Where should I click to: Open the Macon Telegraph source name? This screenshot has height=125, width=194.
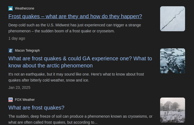tap(27, 51)
